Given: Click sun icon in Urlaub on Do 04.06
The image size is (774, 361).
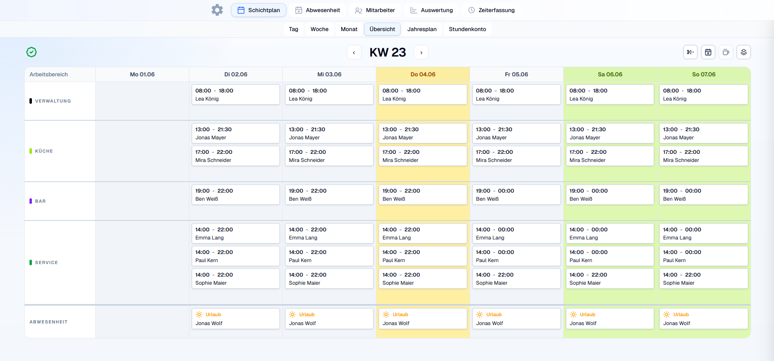Looking at the screenshot, I should [x=386, y=315].
